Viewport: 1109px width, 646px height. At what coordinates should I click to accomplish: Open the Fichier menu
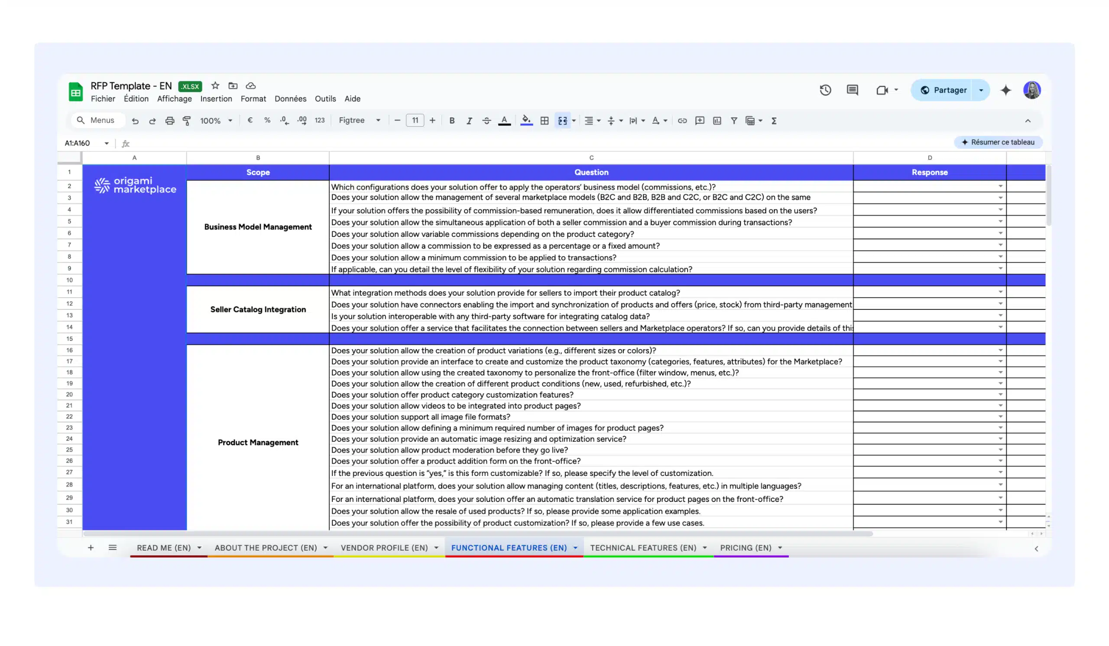[103, 99]
